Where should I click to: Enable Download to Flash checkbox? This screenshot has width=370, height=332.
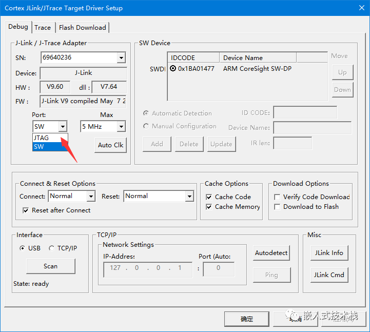click(x=277, y=207)
